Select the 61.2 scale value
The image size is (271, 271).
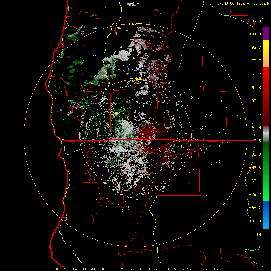click(x=256, y=74)
